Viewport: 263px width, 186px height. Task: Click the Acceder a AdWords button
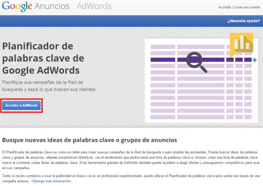[x=21, y=105]
